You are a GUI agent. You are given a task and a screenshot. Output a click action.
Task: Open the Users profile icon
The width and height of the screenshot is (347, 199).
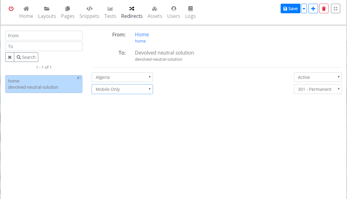click(x=173, y=9)
